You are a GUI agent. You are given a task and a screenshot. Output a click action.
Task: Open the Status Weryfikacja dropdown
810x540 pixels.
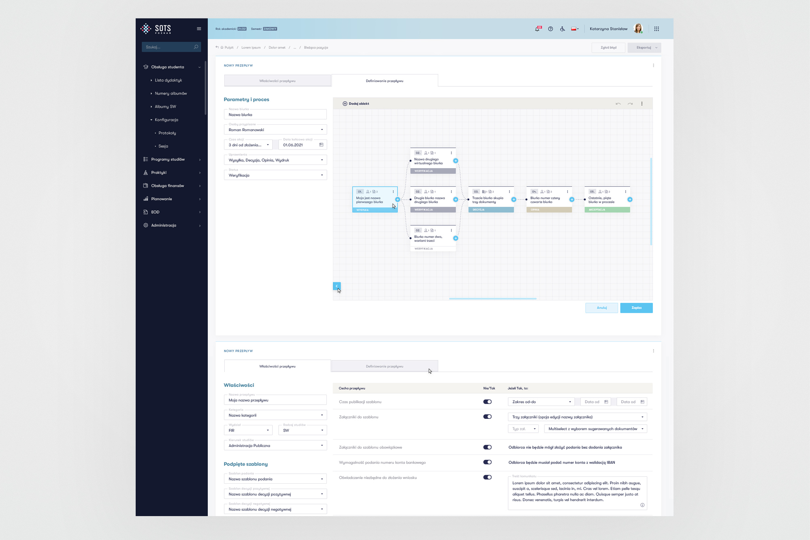tap(275, 175)
